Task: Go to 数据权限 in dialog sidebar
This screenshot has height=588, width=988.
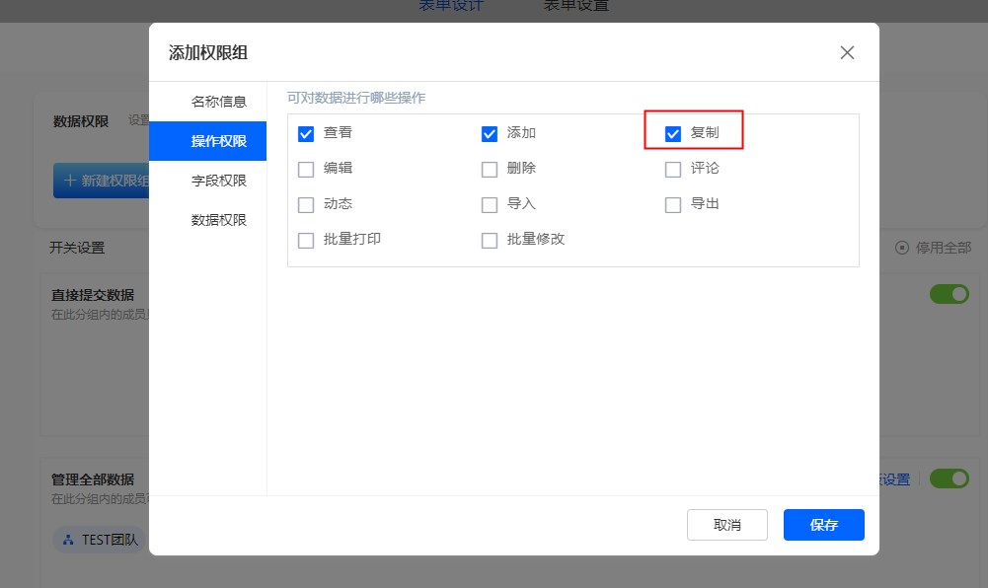Action: pos(218,220)
